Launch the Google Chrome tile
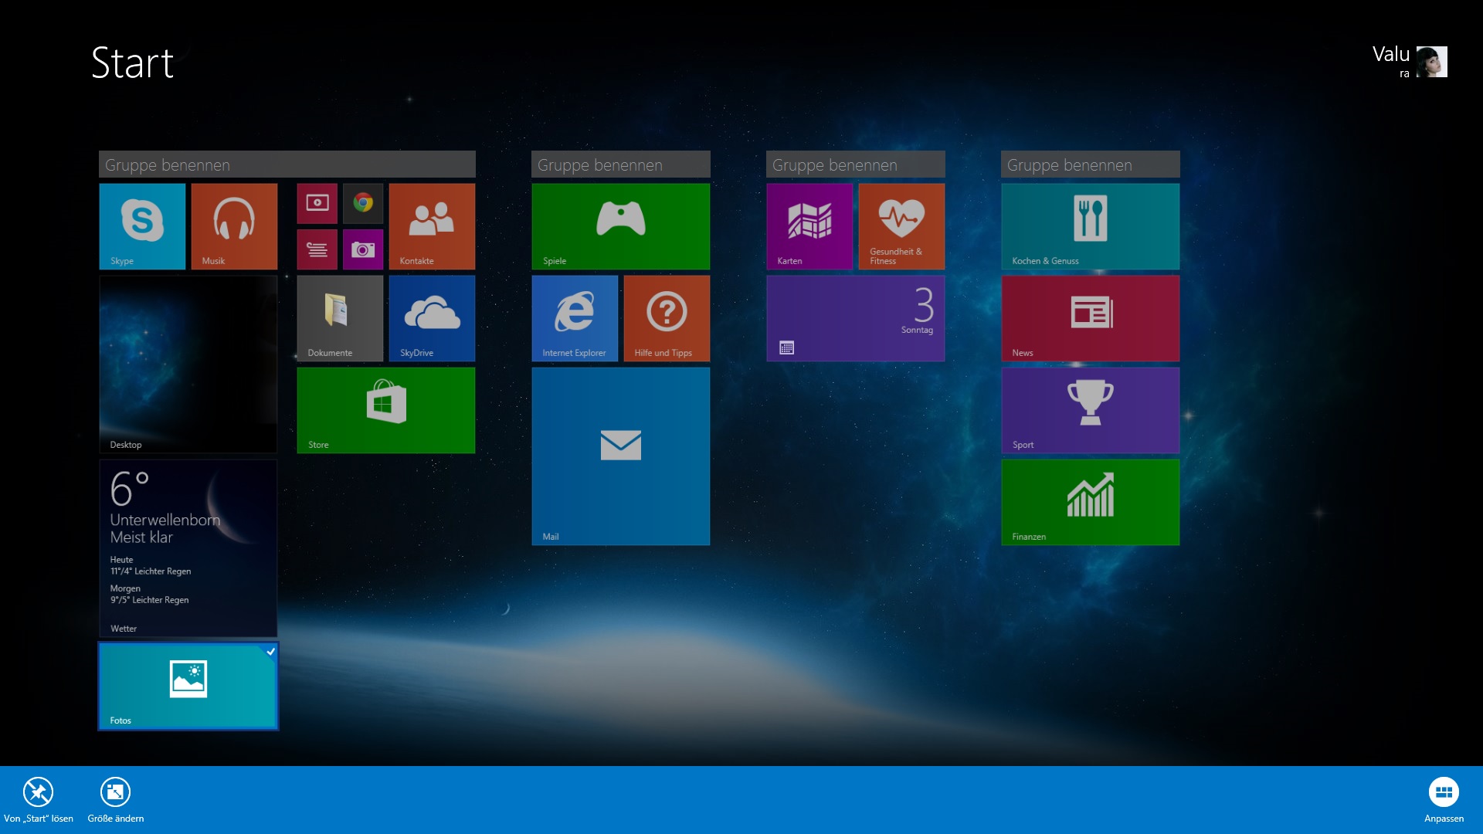 point(363,203)
